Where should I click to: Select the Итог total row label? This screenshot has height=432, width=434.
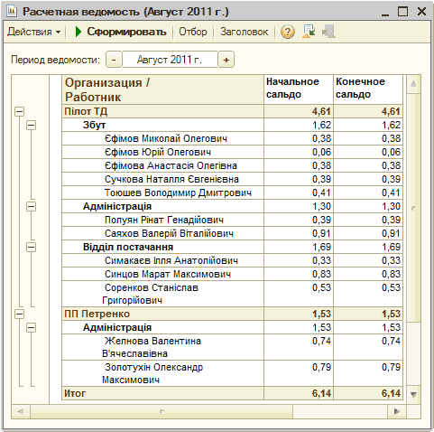click(75, 393)
